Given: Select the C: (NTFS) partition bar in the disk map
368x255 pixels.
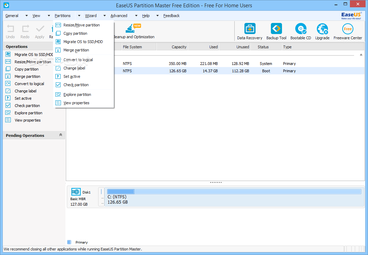Looking at the screenshot, I should tap(234, 197).
